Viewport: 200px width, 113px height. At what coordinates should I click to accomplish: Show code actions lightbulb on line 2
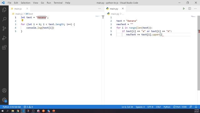(x=22, y=20)
